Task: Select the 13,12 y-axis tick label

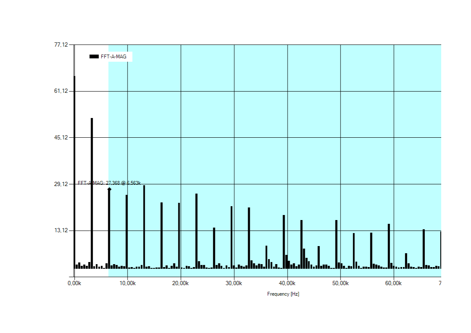Action: tap(60, 231)
